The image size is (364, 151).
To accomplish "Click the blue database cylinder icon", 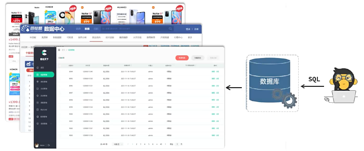I will (x=269, y=80).
